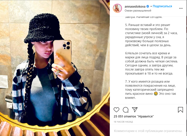The height and width of the screenshot is (136, 187).
Task: Click the blue verified badge
Action: pos(148,6)
